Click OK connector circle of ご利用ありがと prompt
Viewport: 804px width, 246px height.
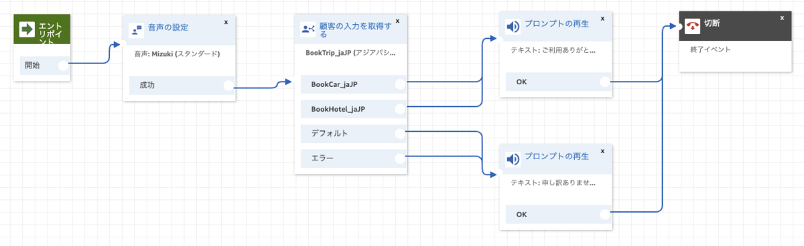605,82
